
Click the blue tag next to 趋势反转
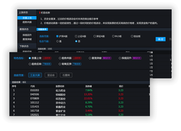click(47, 64)
